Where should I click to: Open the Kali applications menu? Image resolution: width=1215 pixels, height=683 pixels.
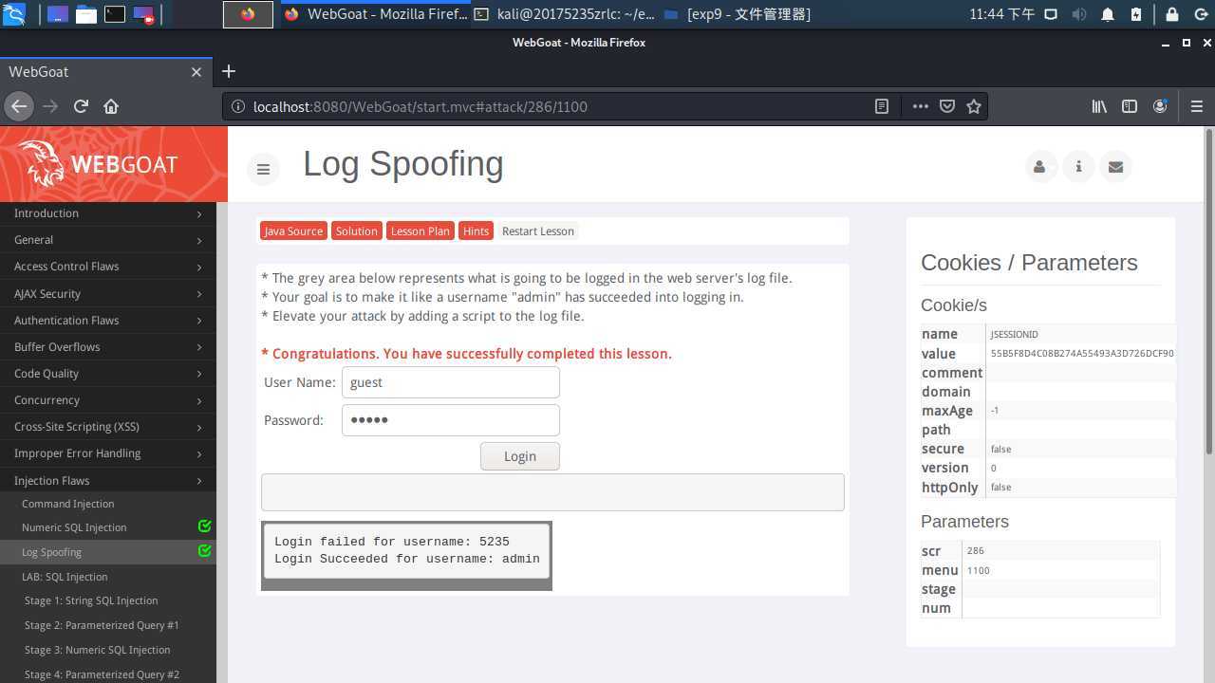click(x=13, y=14)
